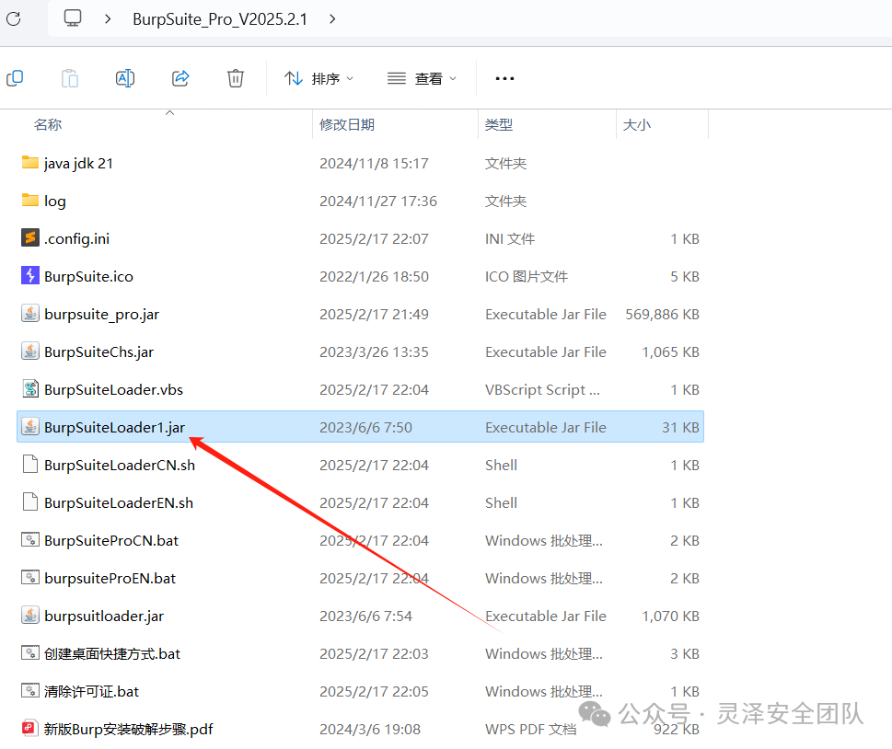The width and height of the screenshot is (892, 749).
Task: Select the file name .config.ini
Action: tap(76, 239)
